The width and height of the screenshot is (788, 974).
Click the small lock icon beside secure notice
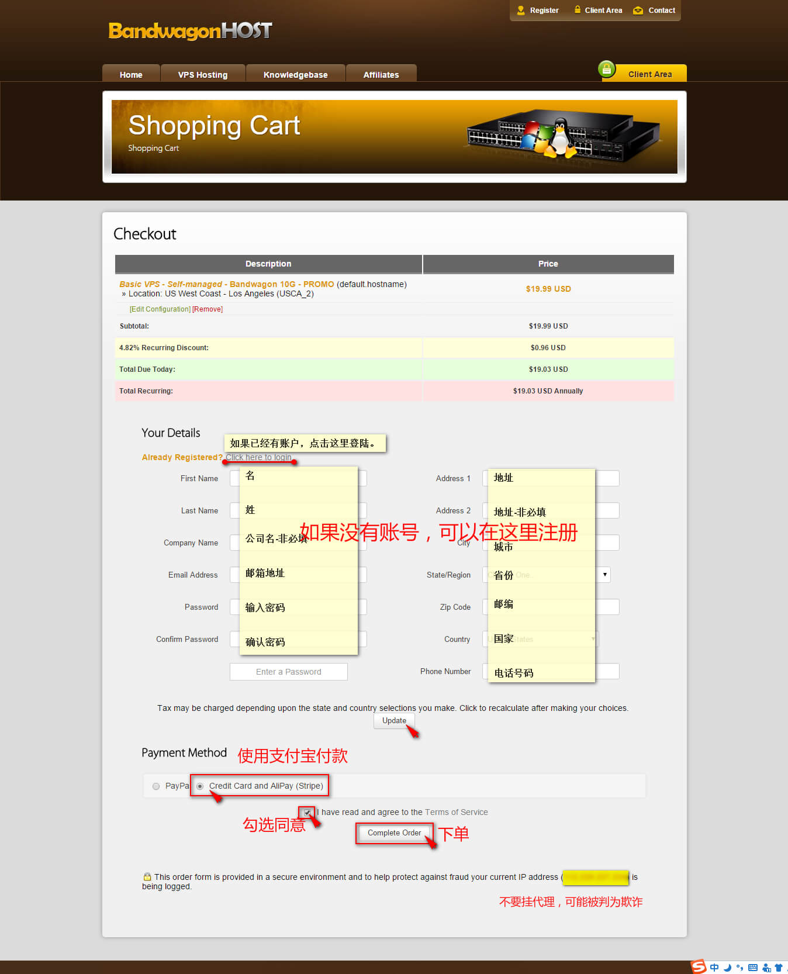pyautogui.click(x=147, y=876)
